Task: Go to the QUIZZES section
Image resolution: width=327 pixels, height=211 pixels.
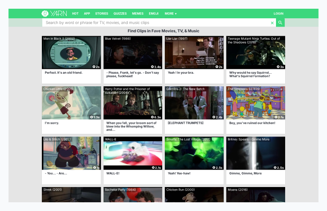Action: pyautogui.click(x=120, y=14)
